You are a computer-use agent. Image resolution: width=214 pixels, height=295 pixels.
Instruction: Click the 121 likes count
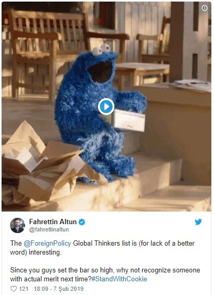click(24, 289)
